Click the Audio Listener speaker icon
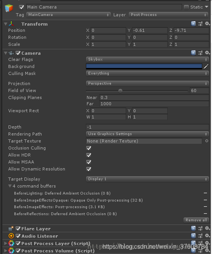Screen dimensions: 212x254 point(11,236)
